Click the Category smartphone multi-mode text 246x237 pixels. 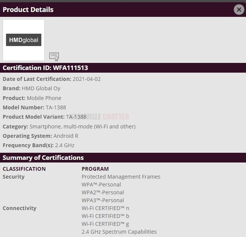tap(83, 127)
